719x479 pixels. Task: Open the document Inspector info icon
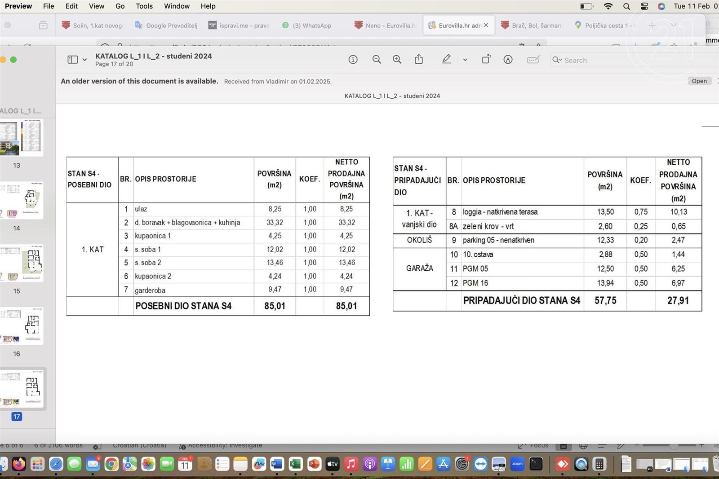[x=353, y=60]
